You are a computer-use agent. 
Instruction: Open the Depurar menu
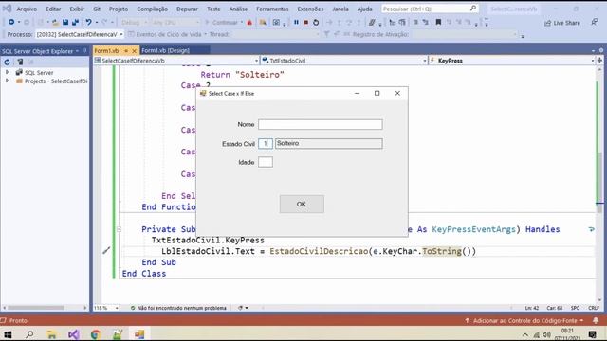click(x=187, y=9)
